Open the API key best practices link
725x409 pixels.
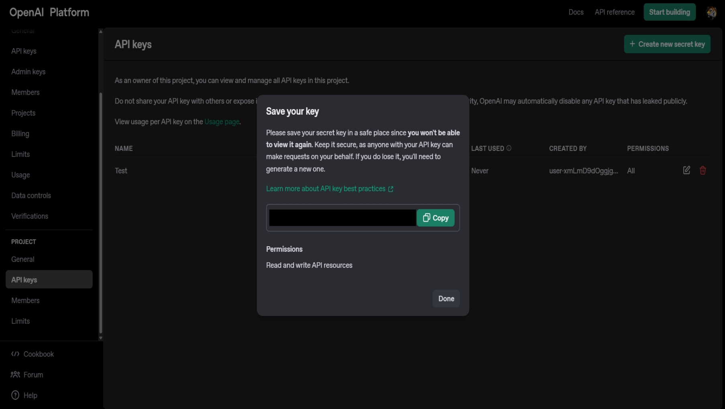point(330,189)
